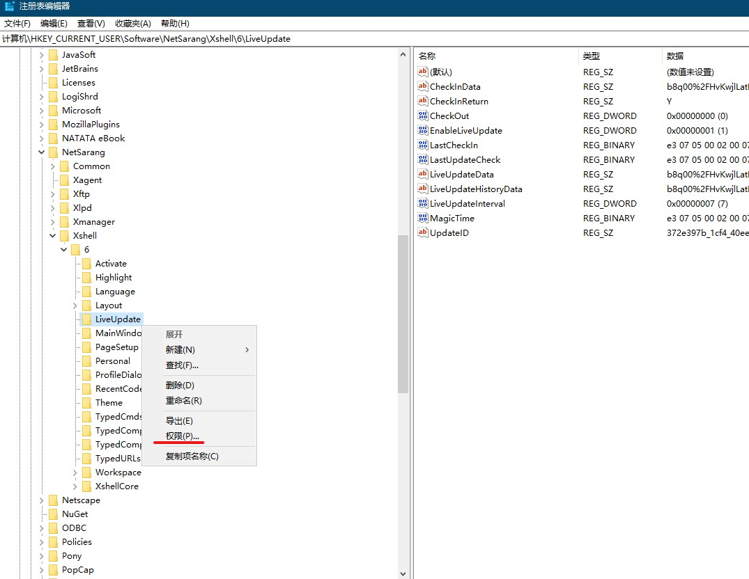Click the CheckInData string value icon
The image size is (749, 579).
(423, 86)
